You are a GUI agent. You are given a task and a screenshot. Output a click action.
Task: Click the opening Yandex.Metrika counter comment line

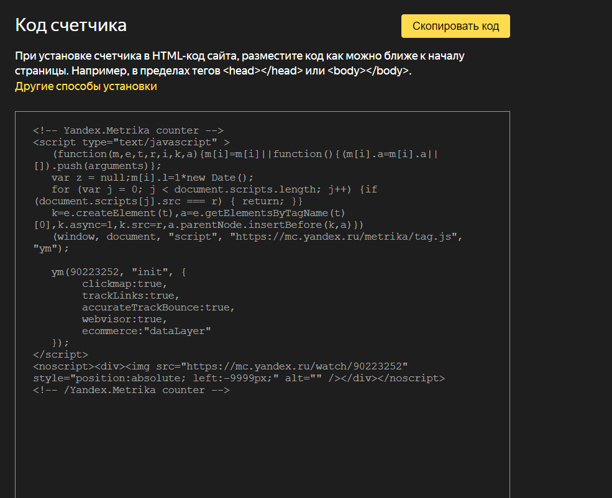click(128, 130)
